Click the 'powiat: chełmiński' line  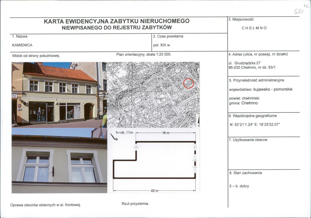coord(244,98)
